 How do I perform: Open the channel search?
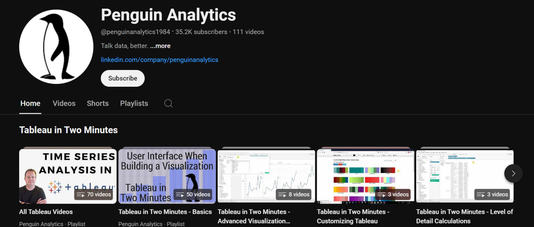click(168, 103)
